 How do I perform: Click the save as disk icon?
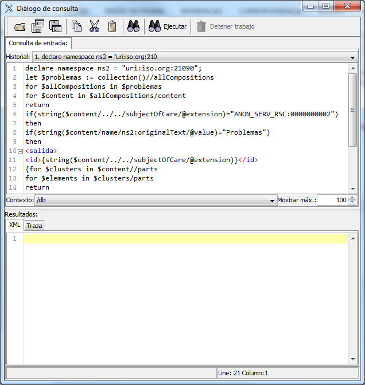(x=55, y=26)
